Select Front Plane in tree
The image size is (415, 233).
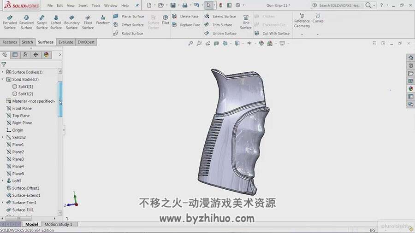click(x=19, y=108)
